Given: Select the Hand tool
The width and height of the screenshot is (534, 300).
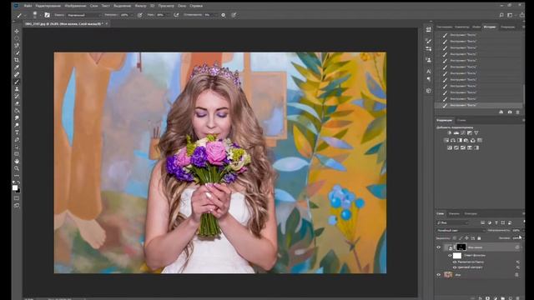Looking at the screenshot, I should [x=17, y=161].
